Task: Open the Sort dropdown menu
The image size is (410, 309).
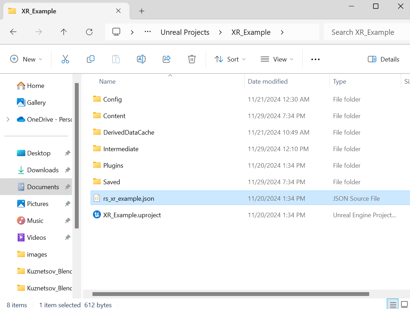Action: pyautogui.click(x=230, y=59)
